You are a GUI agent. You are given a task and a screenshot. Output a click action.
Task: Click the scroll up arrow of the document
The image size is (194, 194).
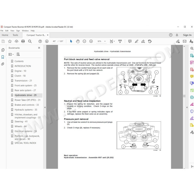click(x=184, y=46)
